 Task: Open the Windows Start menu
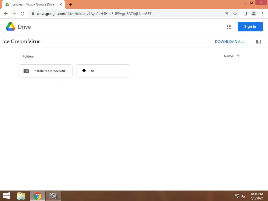click(6, 196)
